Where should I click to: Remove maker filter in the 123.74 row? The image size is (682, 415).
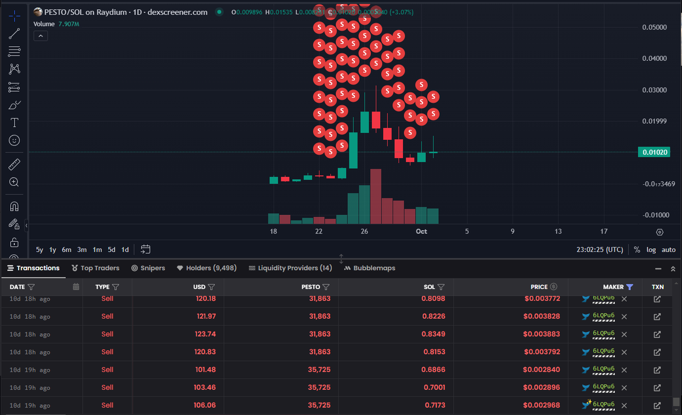(624, 334)
